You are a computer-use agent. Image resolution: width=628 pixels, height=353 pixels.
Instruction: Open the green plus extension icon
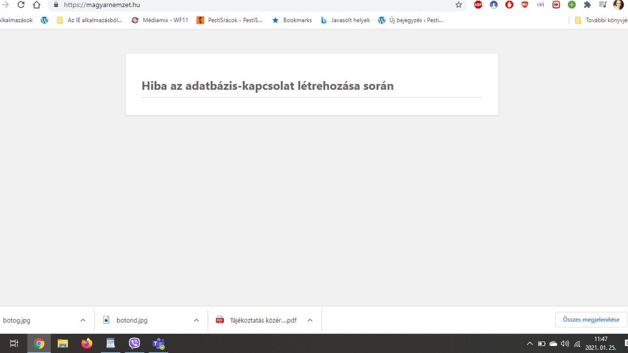[572, 5]
